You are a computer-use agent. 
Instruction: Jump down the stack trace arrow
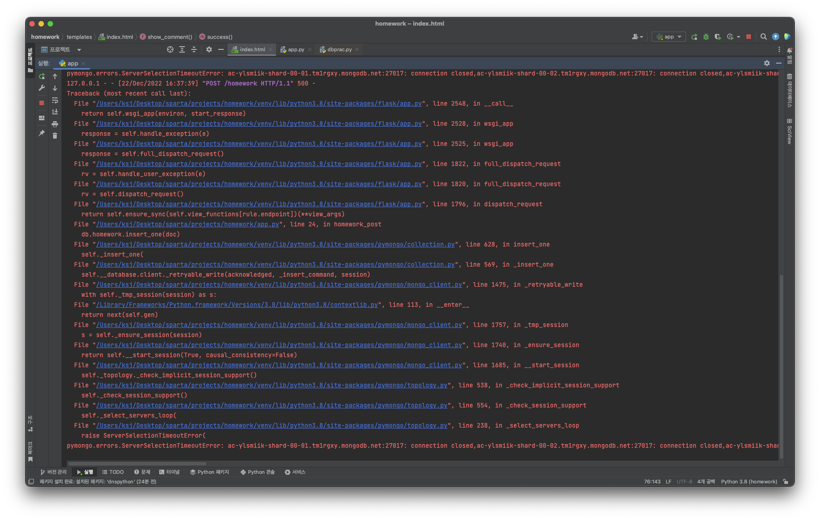coord(55,88)
